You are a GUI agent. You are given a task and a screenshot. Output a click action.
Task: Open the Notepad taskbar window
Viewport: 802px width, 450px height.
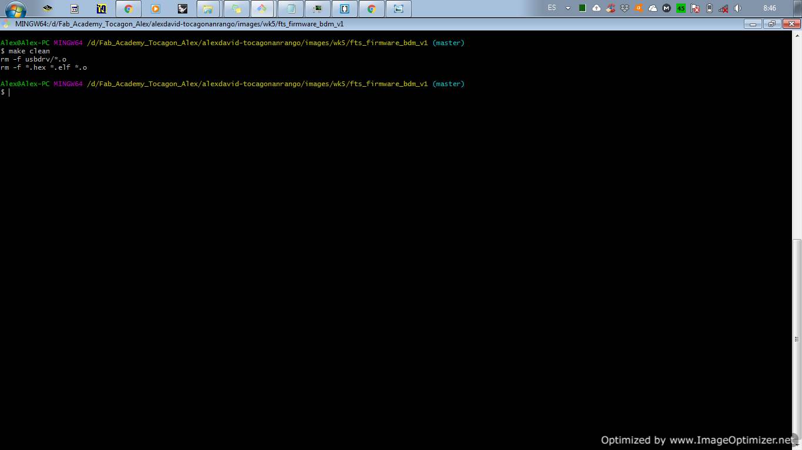[291, 9]
